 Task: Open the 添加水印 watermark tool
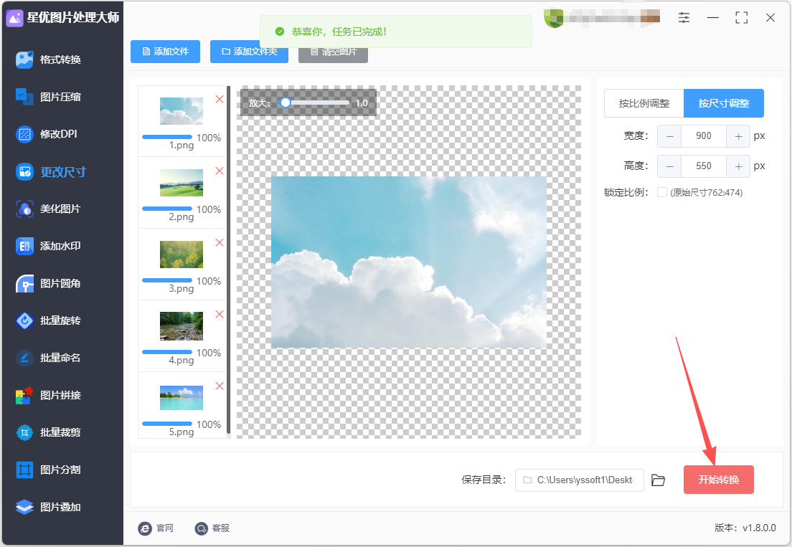[49, 246]
